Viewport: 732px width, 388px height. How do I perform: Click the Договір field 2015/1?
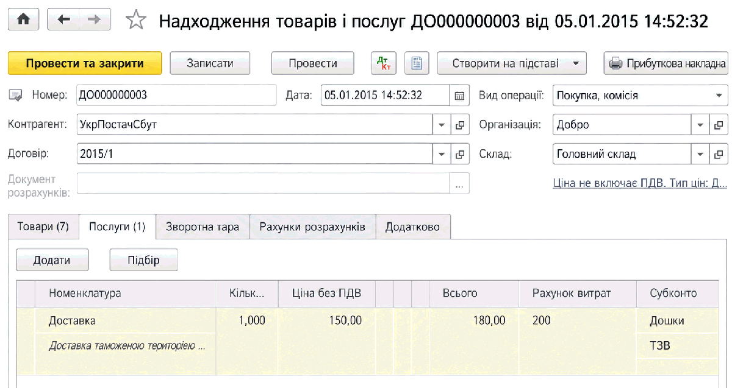255,154
